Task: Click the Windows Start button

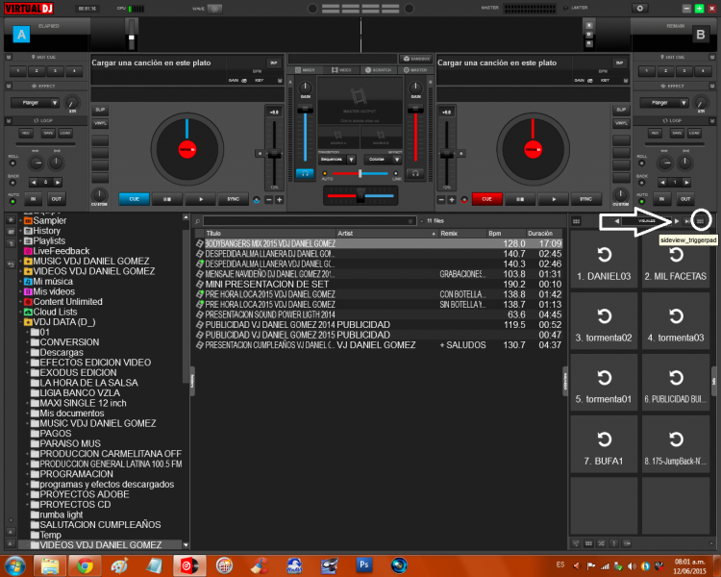Action: 14,565
